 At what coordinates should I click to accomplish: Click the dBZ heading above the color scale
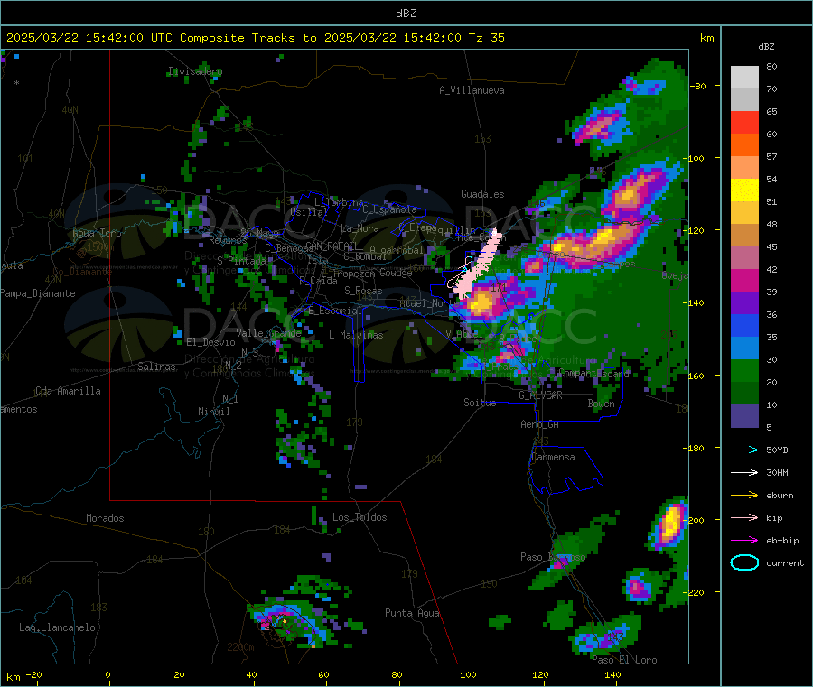(x=766, y=47)
